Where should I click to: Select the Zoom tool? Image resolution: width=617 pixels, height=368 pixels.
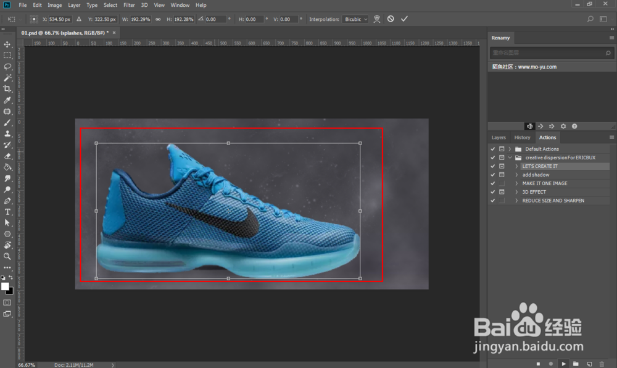7,256
